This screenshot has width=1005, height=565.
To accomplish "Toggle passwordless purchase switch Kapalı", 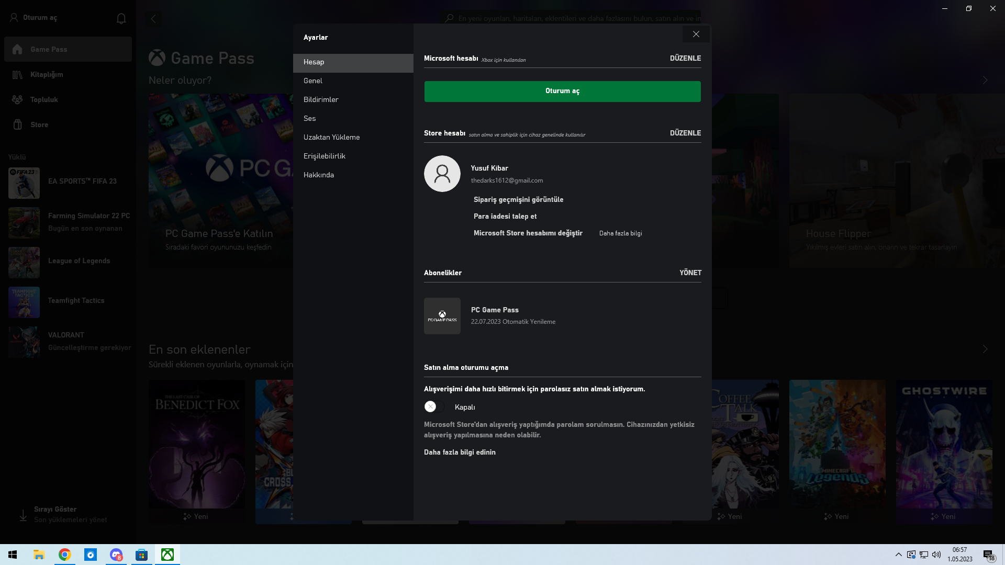I will click(434, 407).
